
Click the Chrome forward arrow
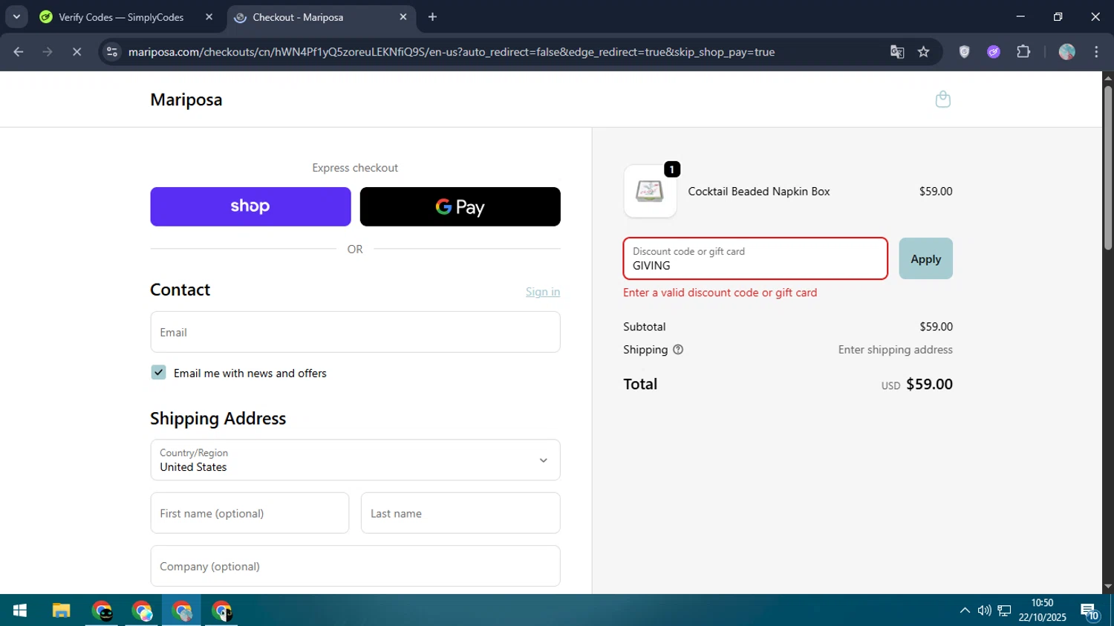[48, 52]
